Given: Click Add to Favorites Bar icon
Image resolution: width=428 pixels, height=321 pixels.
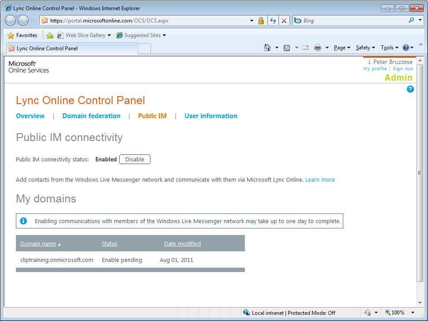Looking at the screenshot, I should (50, 35).
